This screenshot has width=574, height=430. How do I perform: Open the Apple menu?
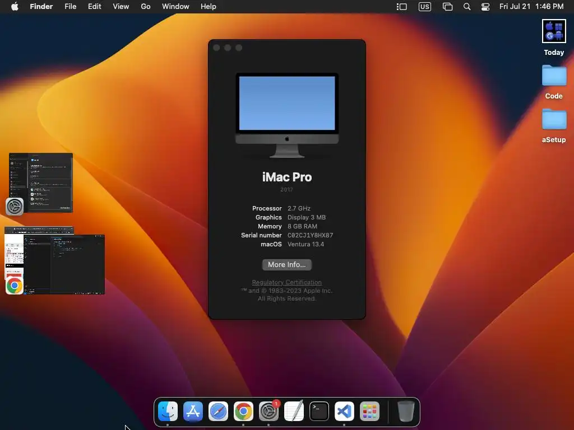(15, 7)
